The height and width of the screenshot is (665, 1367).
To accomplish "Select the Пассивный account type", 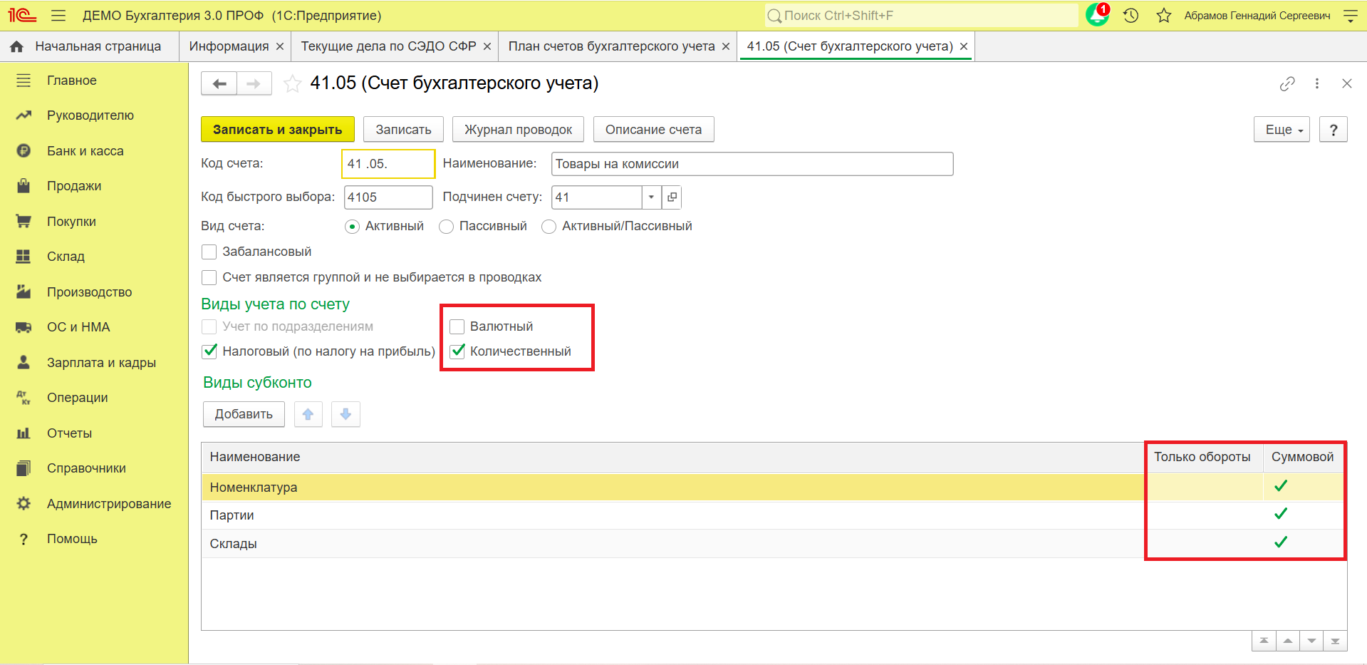I will (446, 227).
